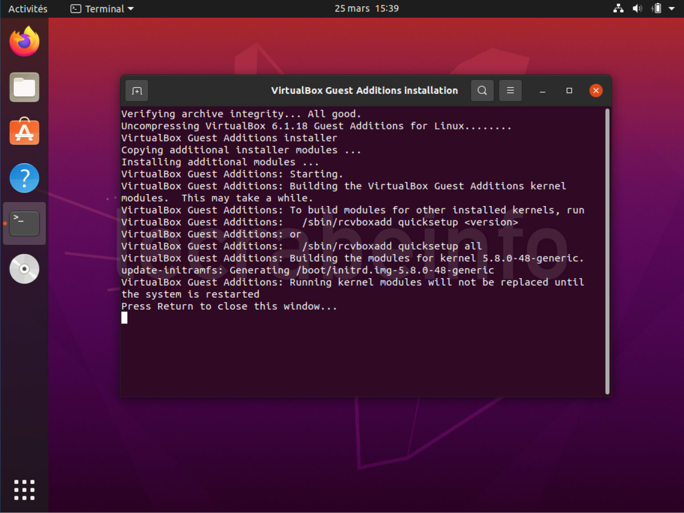Expand the system menu arrow
This screenshot has height=513, width=684.
pyautogui.click(x=672, y=8)
